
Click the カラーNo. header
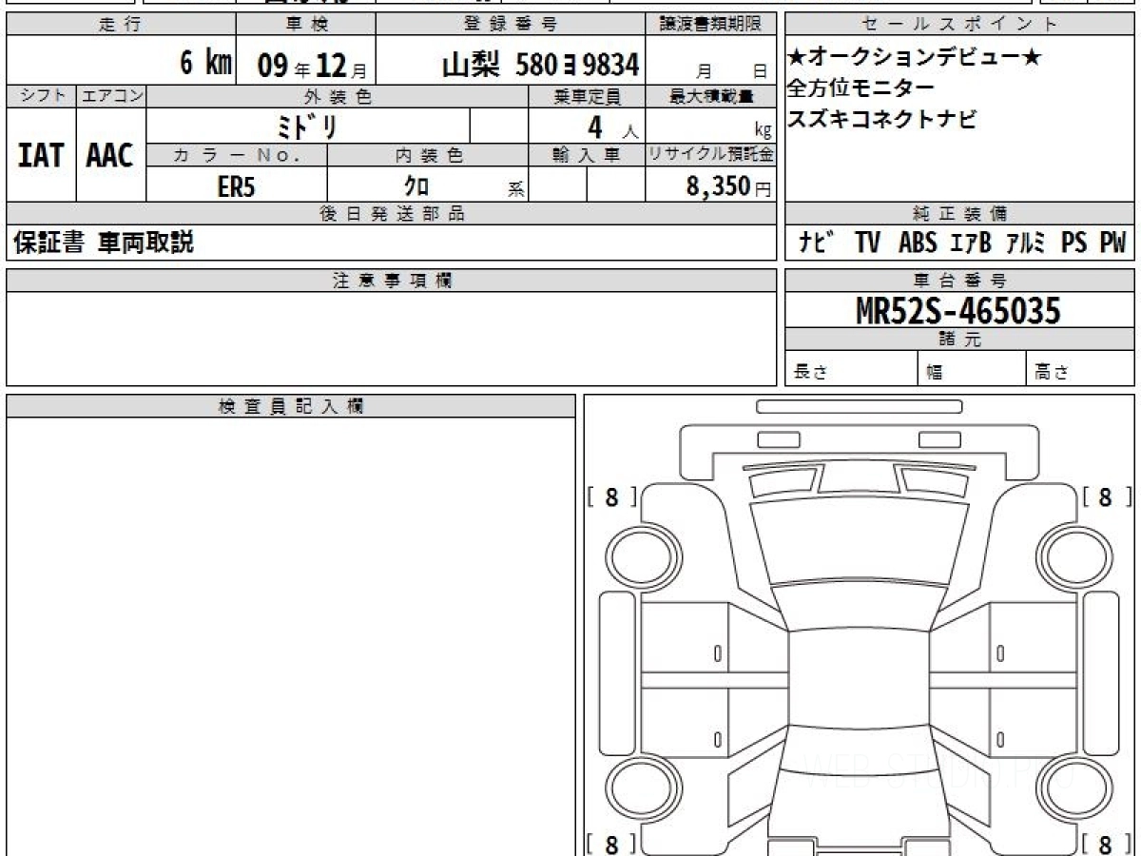(x=237, y=155)
